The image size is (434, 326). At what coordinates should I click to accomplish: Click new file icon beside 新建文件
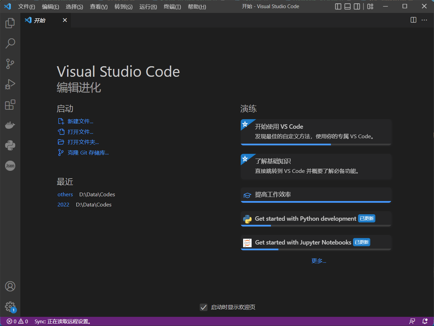coord(61,121)
